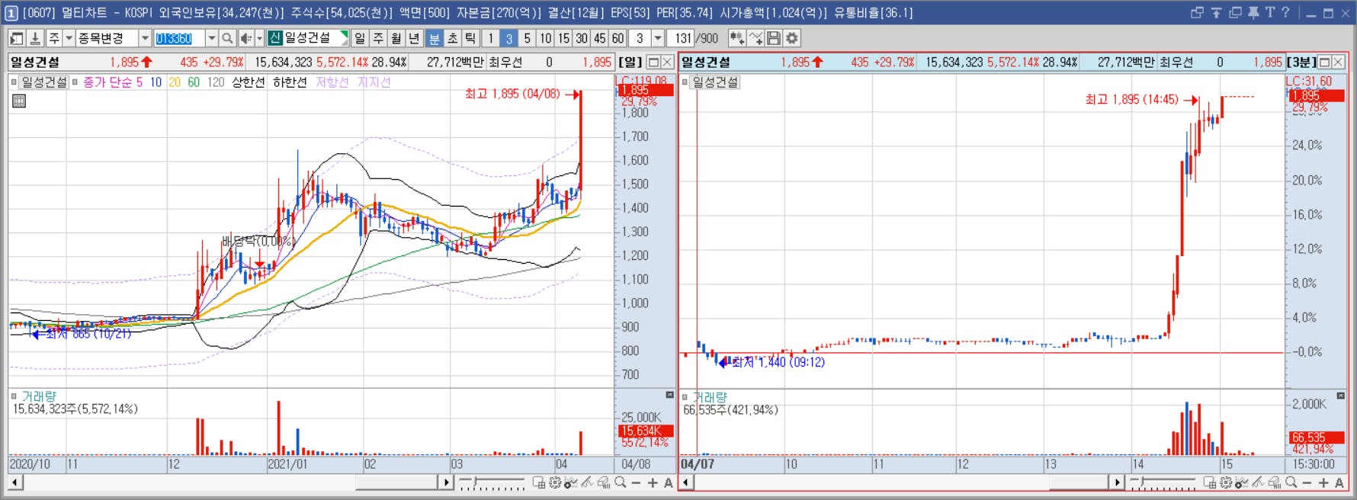Close the left volume sub-chart with x
Screen dimensions: 1357x500
click(x=669, y=396)
